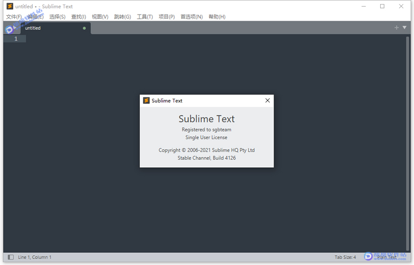Open the Tab Size: 4 selector
This screenshot has height=265, width=414.
[x=345, y=257]
